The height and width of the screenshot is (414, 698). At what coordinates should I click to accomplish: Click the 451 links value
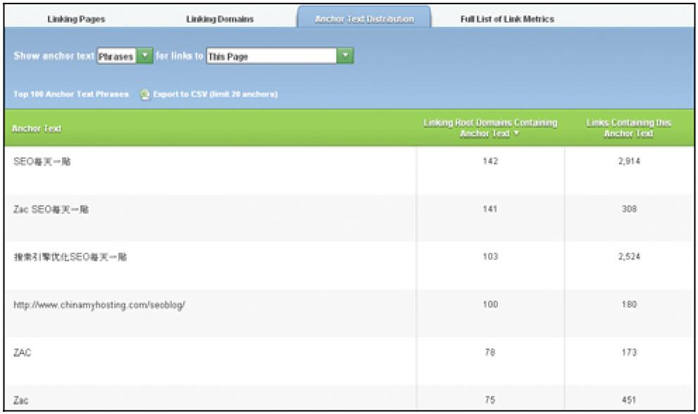click(x=629, y=400)
